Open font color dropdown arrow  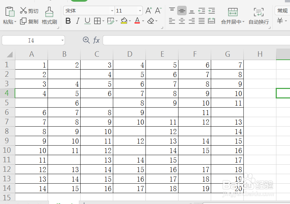click(x=143, y=21)
